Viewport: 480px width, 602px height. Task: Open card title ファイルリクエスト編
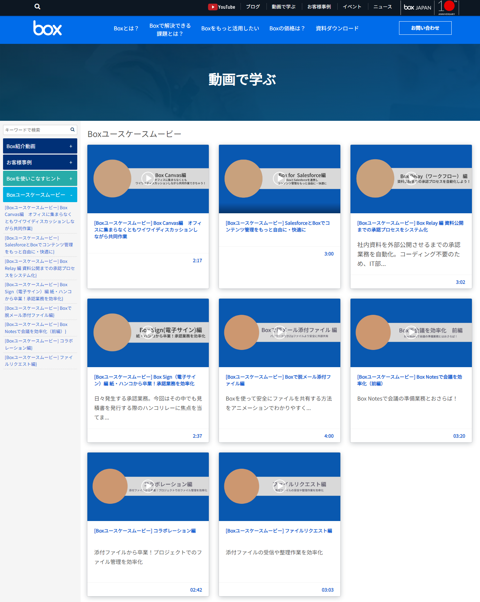279,531
